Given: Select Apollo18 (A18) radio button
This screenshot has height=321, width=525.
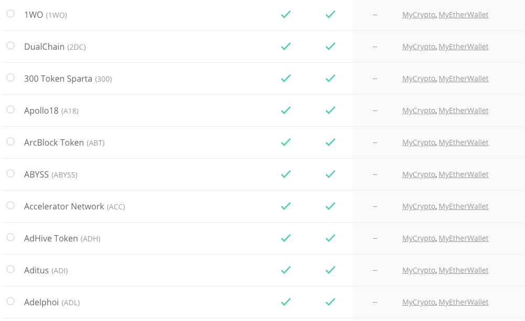Looking at the screenshot, I should tap(10, 109).
